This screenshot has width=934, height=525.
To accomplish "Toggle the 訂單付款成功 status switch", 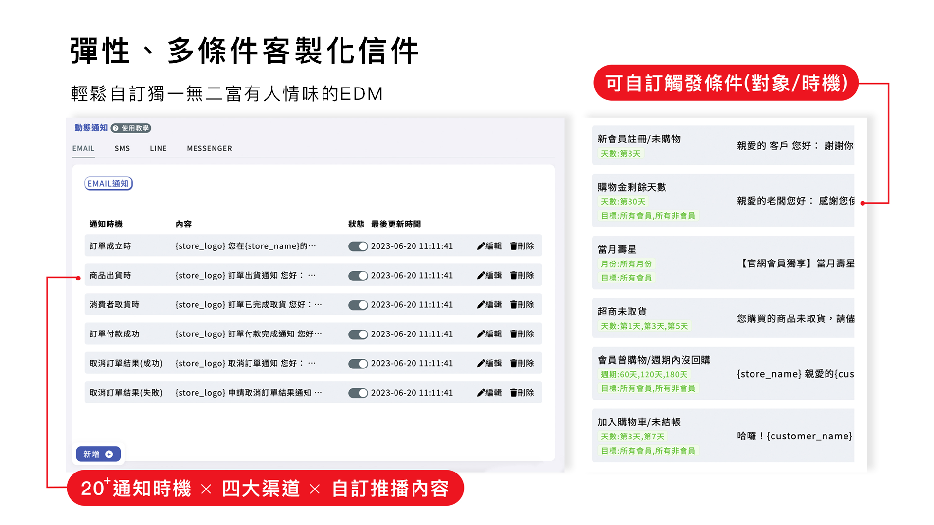I will pyautogui.click(x=358, y=334).
